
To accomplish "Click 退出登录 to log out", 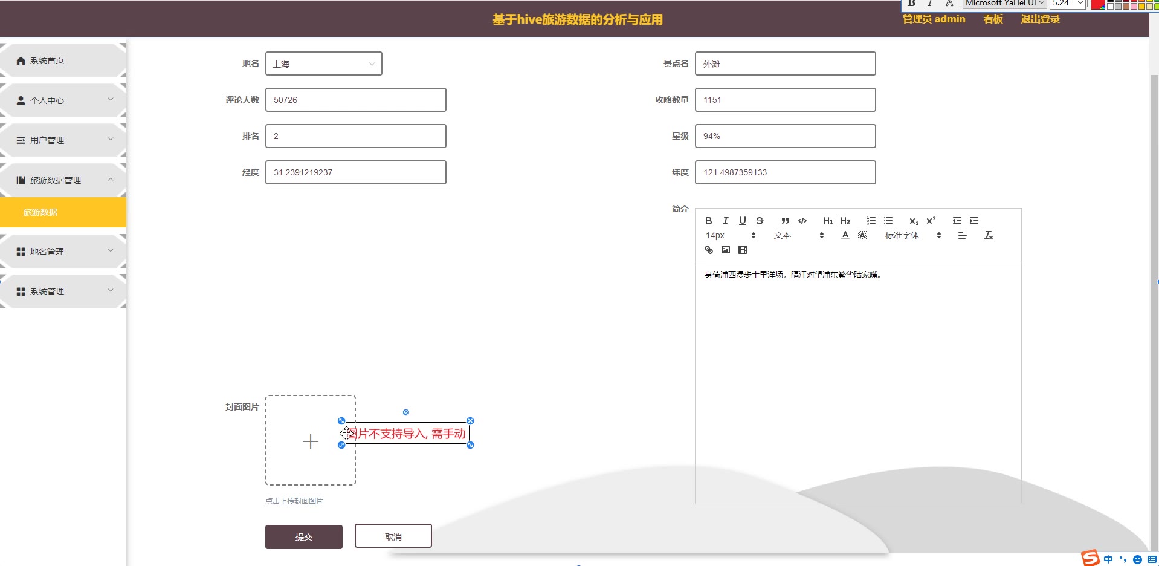I will [x=1040, y=19].
